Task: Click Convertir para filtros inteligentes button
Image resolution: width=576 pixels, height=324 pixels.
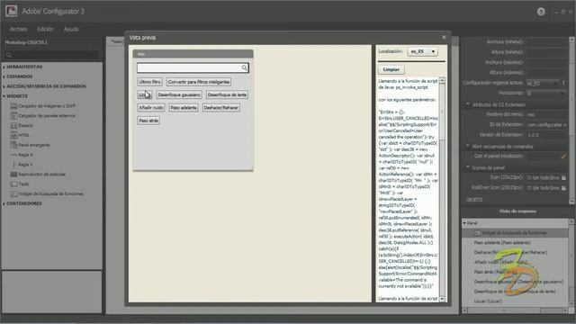Action: point(199,82)
